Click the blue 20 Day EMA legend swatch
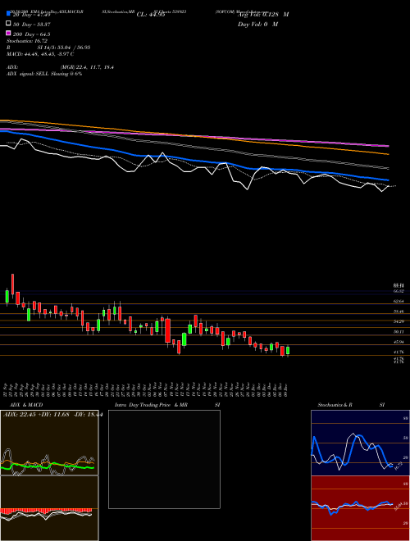The height and width of the screenshot is (541, 410). [x=8, y=13]
